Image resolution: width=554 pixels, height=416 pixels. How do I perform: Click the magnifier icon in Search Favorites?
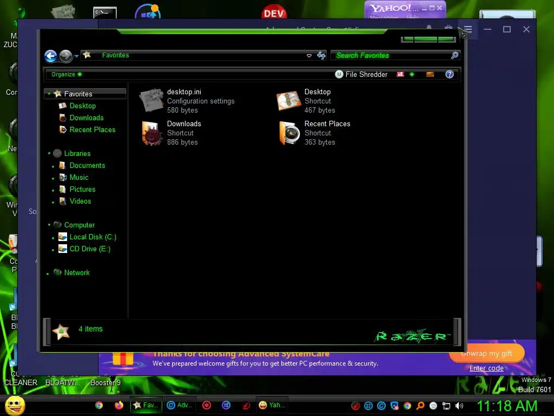coord(454,55)
